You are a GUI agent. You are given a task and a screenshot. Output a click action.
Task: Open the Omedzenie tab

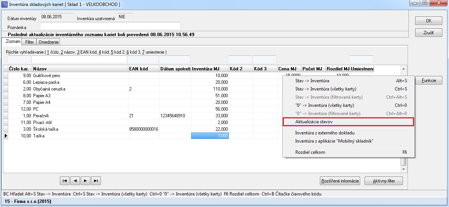(48, 42)
